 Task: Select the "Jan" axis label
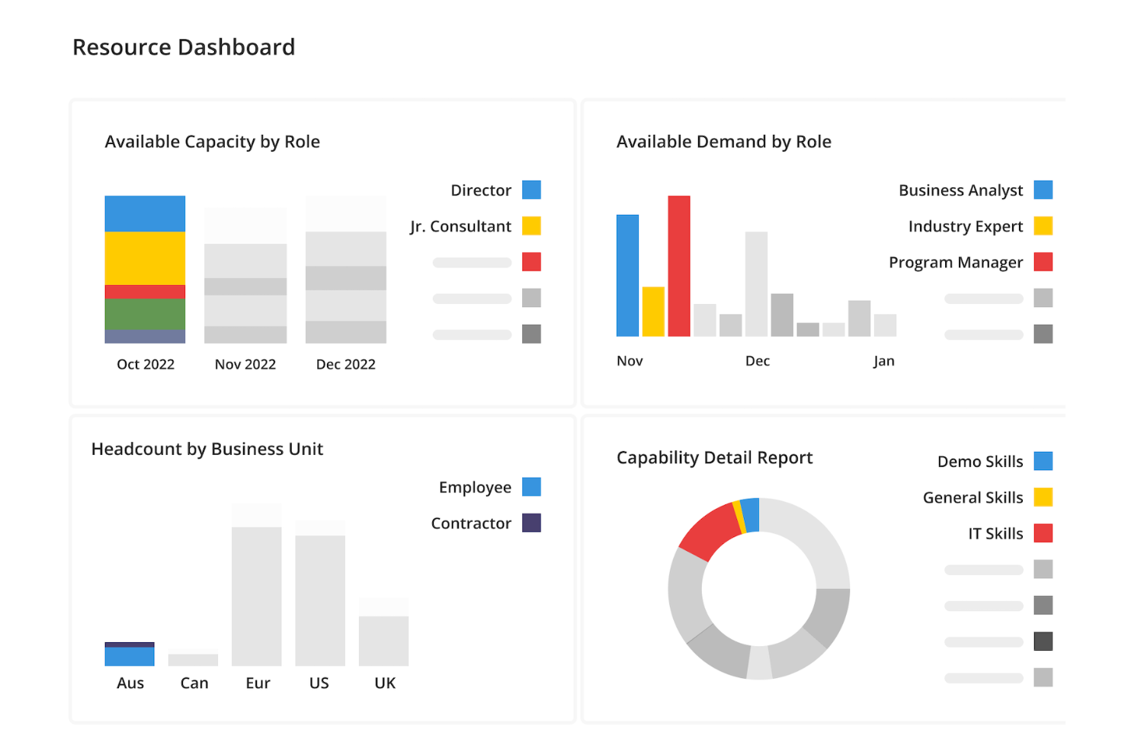(884, 361)
